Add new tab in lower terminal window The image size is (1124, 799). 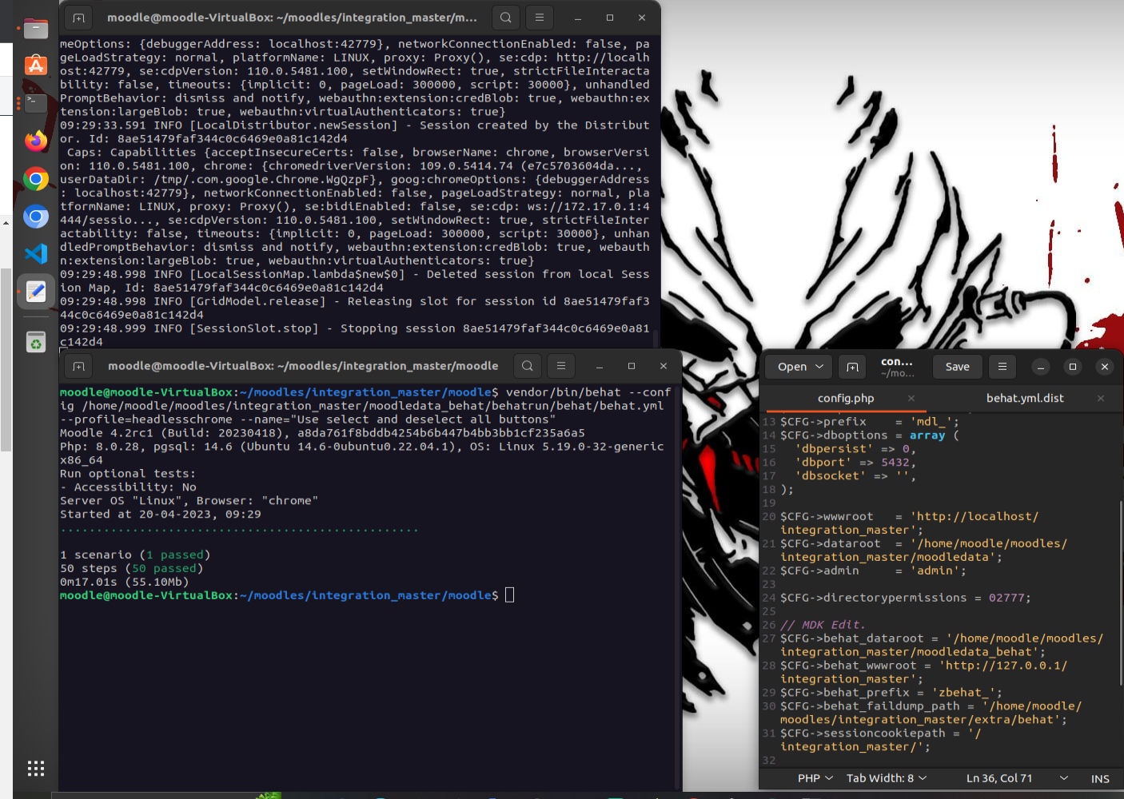[x=78, y=366]
